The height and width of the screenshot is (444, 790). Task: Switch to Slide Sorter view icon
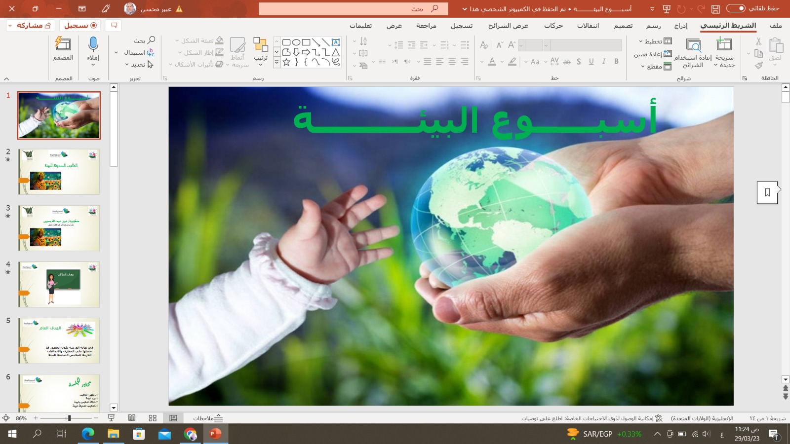click(153, 418)
